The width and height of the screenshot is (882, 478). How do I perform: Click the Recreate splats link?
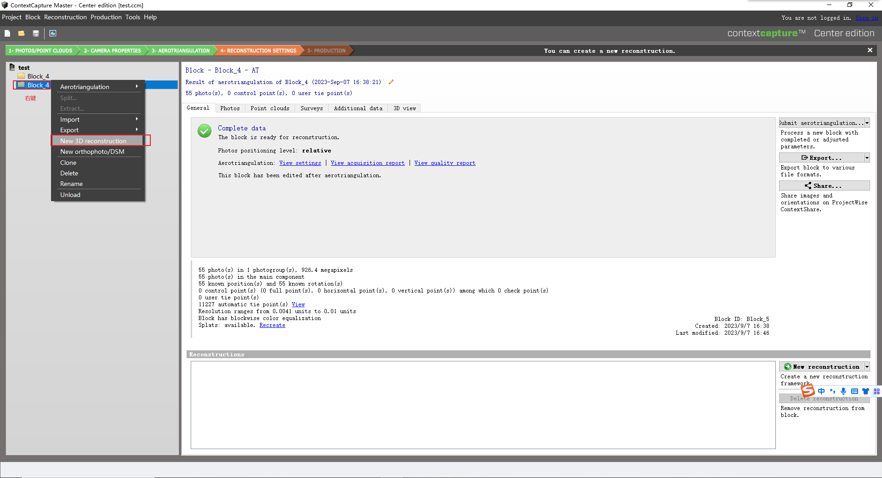click(x=272, y=325)
